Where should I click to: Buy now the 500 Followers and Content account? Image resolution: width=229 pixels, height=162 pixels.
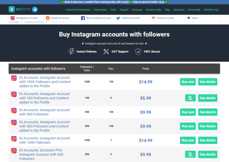[x=188, y=126]
